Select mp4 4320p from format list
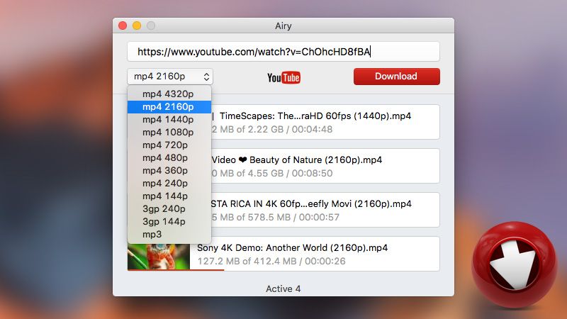Screen dimensions: 567x319 [167, 94]
